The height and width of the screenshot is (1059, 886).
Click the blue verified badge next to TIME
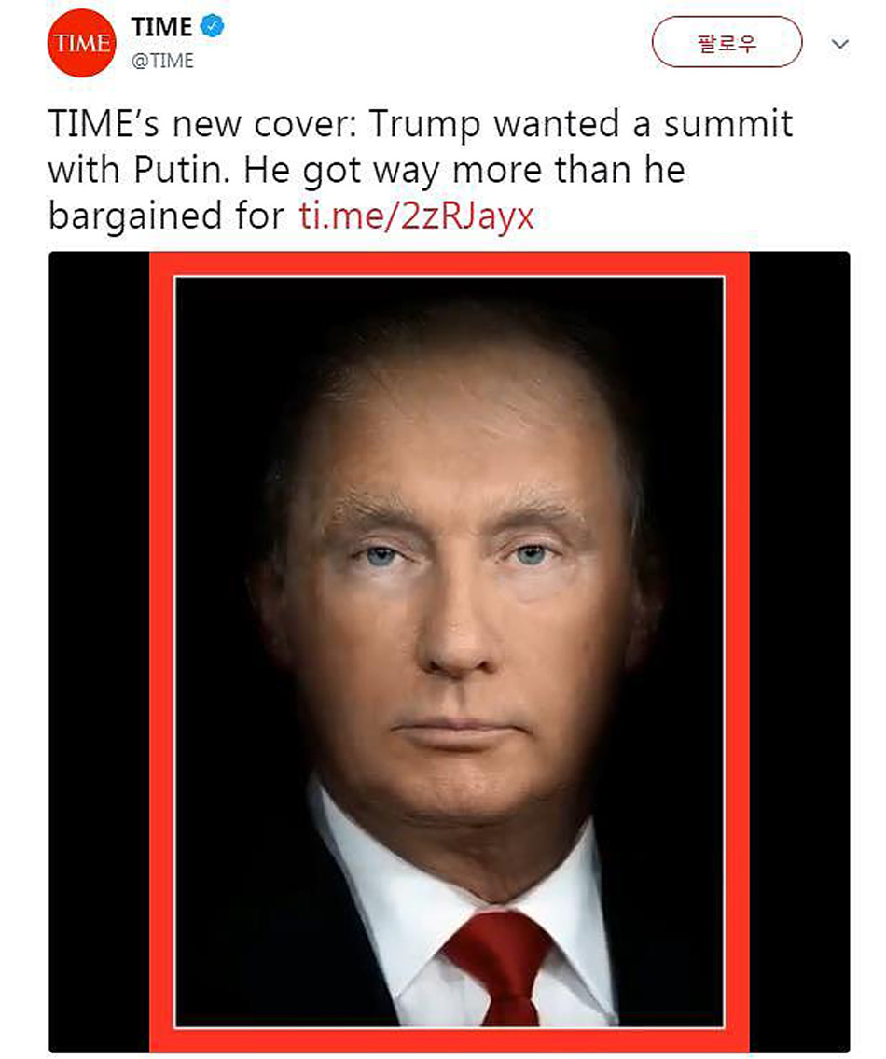click(212, 26)
